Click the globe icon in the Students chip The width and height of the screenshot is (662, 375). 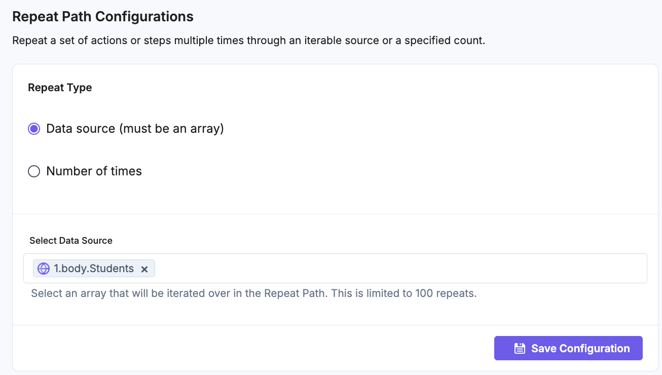[x=44, y=269]
